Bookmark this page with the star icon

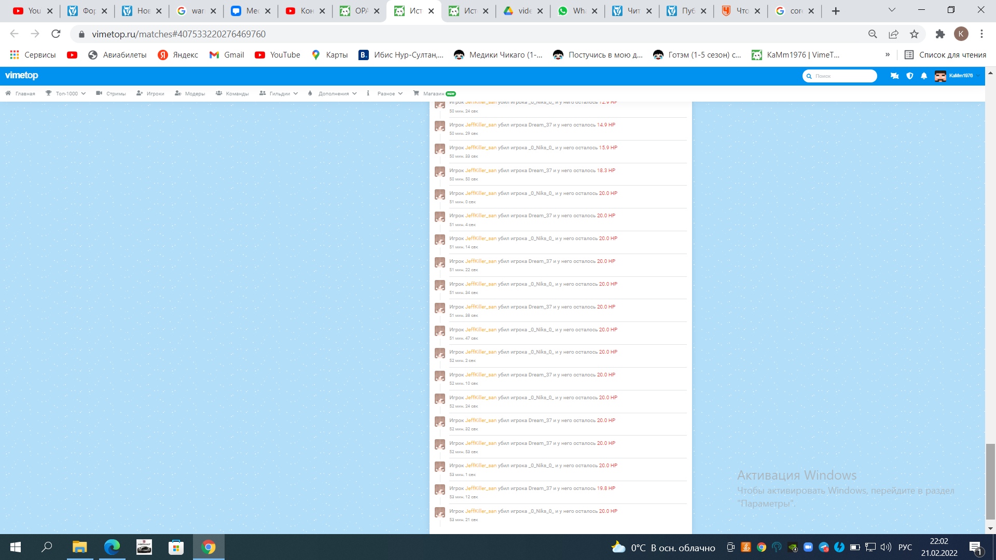pos(914,34)
